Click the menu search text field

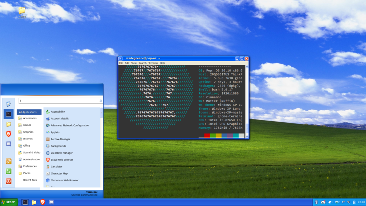[x=60, y=100]
